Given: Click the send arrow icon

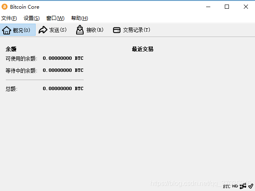Looking at the screenshot, I should coord(43,30).
